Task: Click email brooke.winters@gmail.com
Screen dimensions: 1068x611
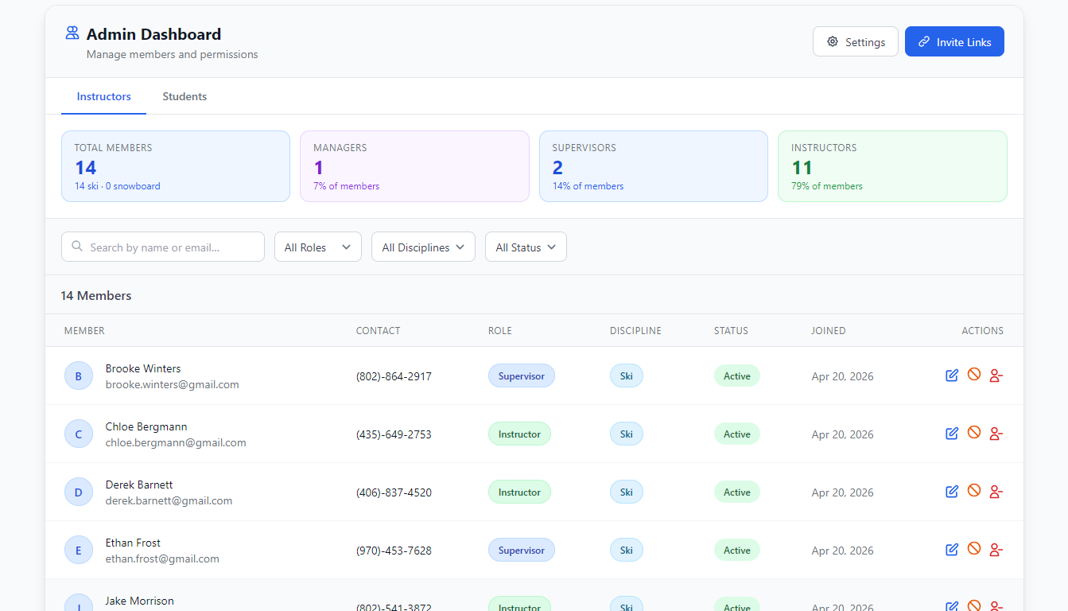Action: (173, 384)
